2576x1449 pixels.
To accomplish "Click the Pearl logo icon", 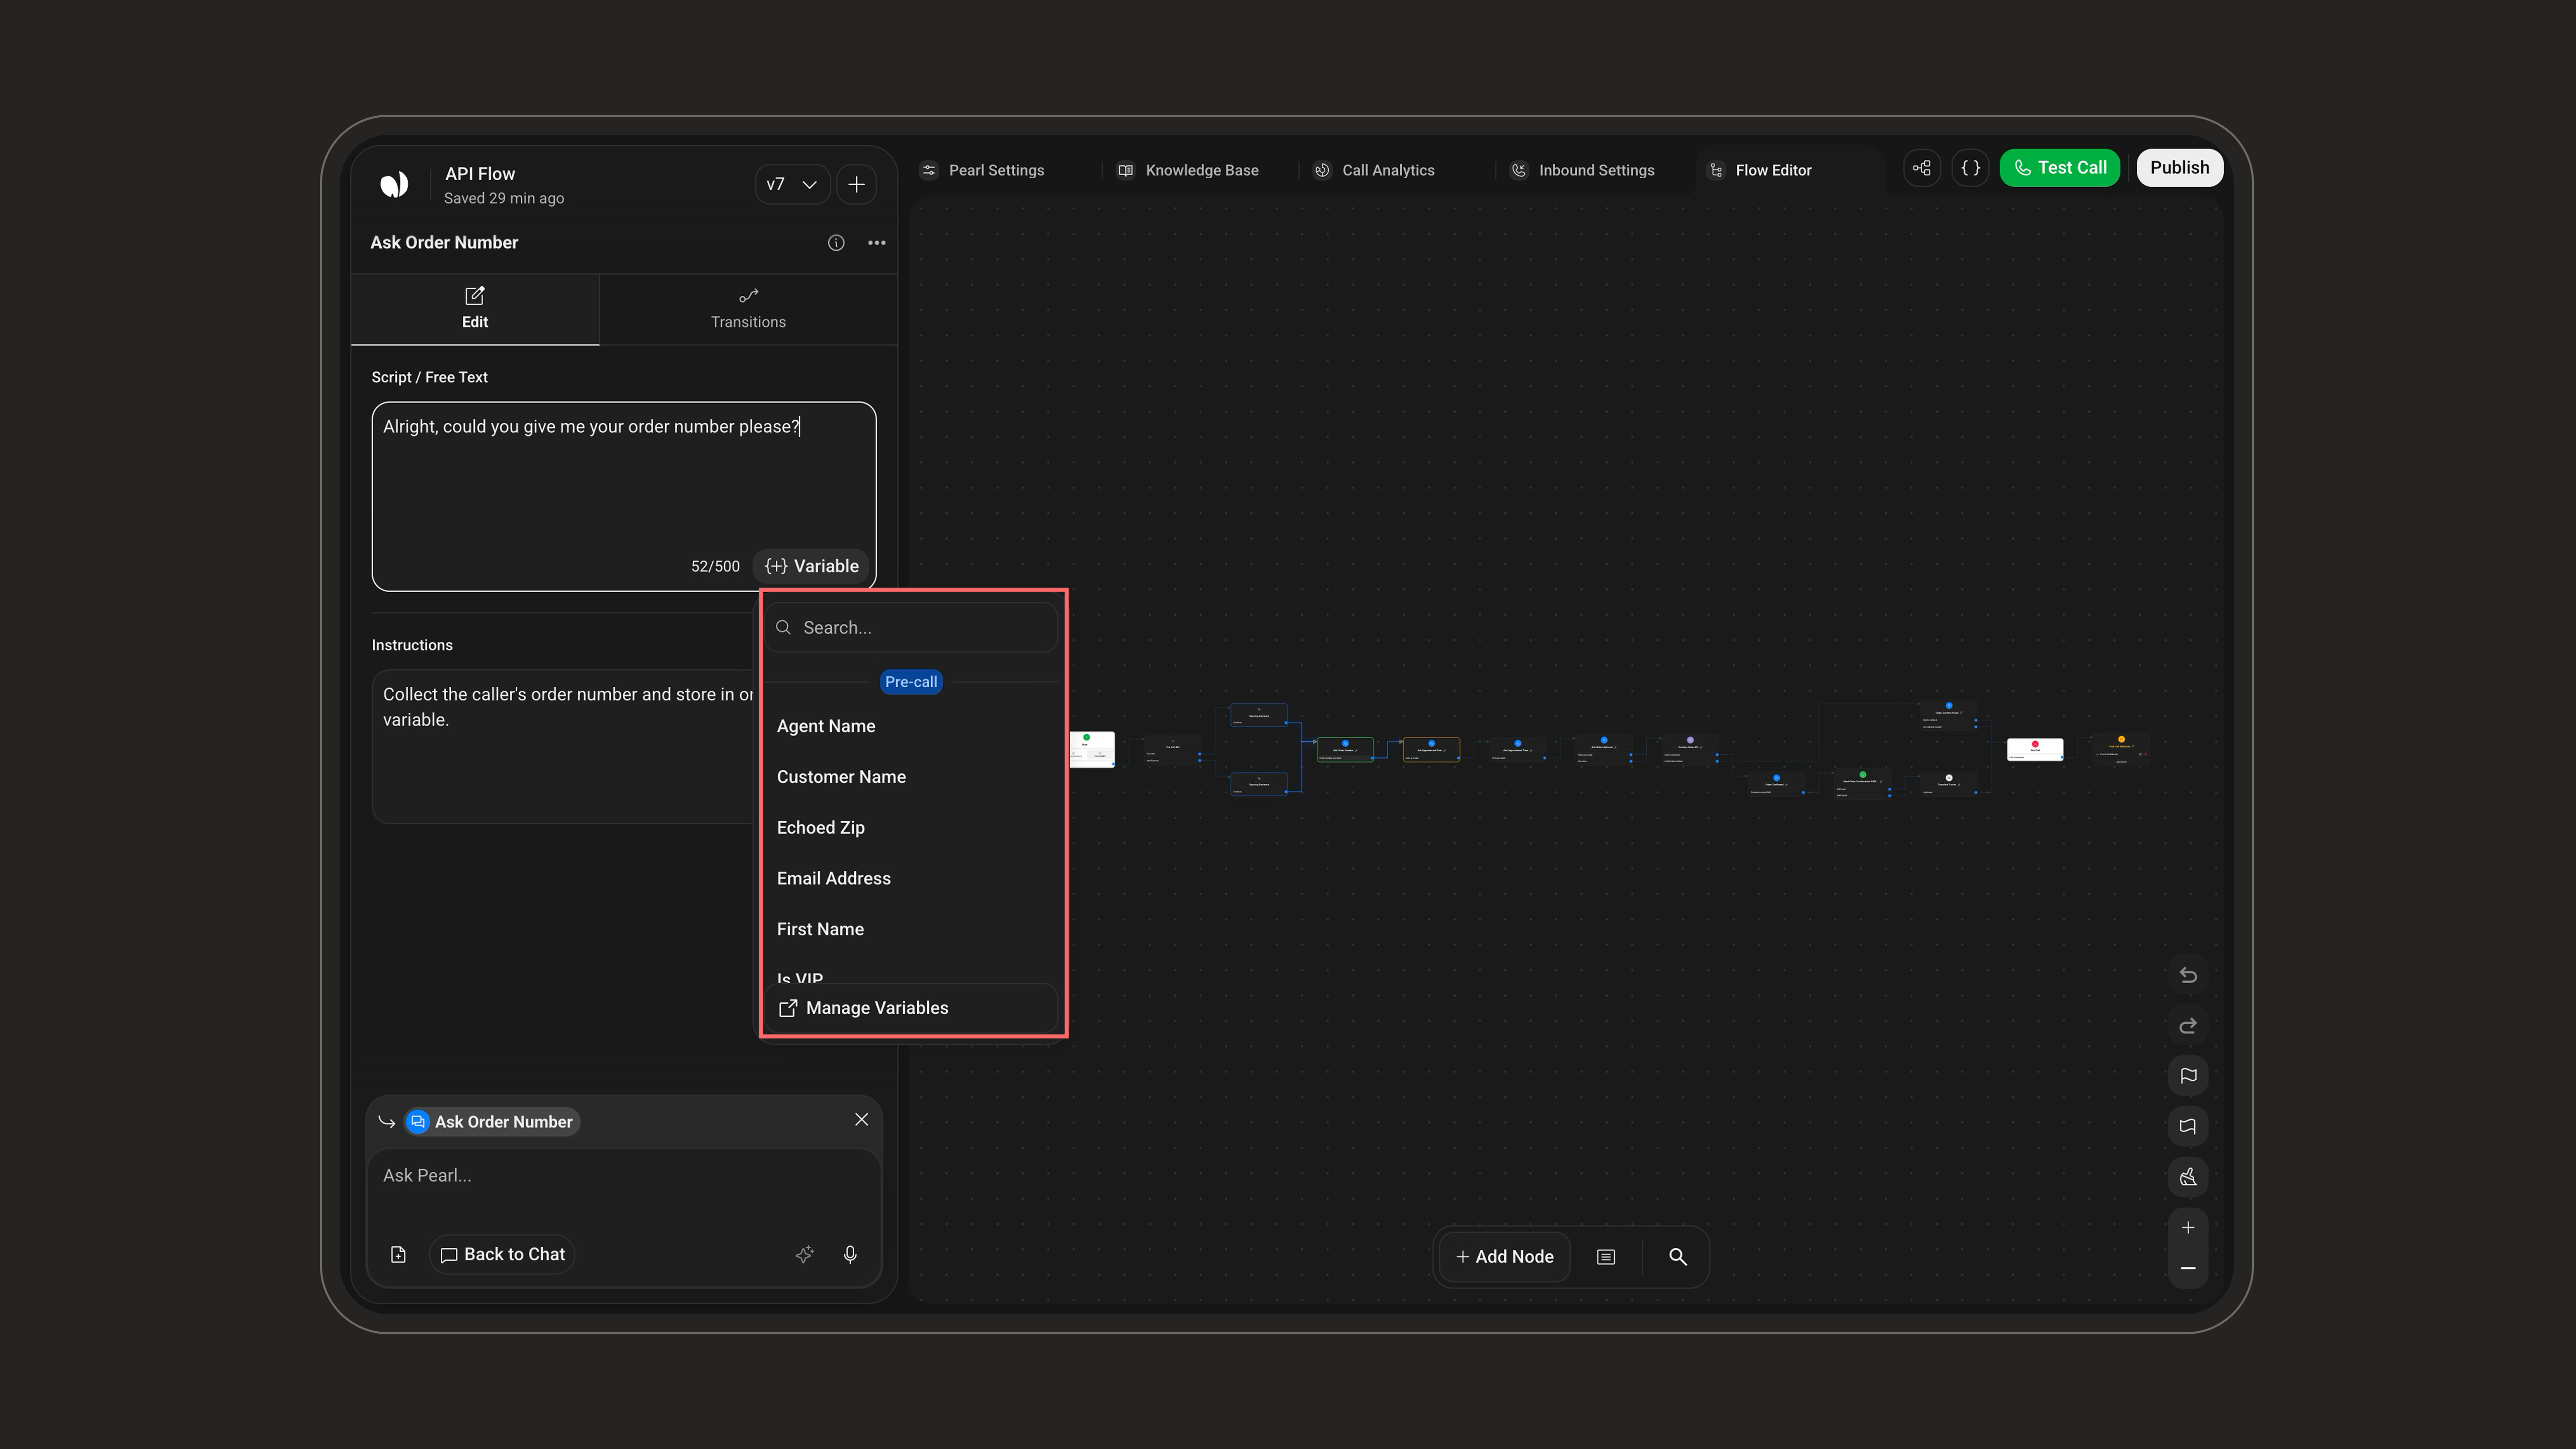I will click(394, 184).
